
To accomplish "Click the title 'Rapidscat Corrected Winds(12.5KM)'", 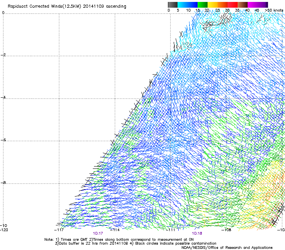I will pyautogui.click(x=44, y=6).
